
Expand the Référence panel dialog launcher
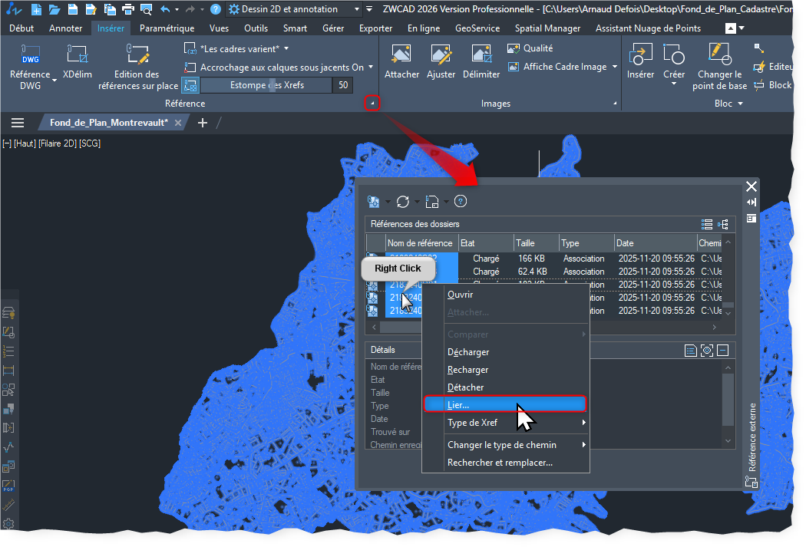(x=372, y=103)
